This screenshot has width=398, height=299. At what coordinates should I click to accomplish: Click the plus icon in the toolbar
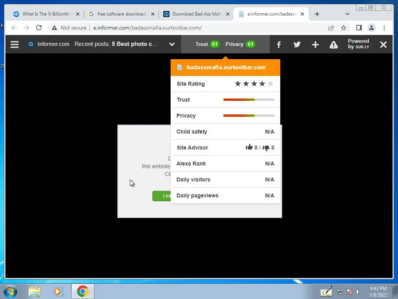pos(315,45)
